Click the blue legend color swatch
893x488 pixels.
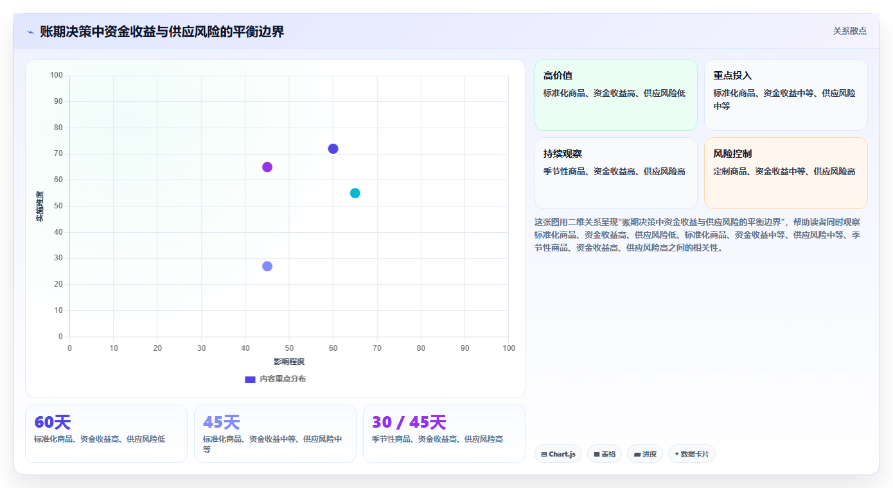pyautogui.click(x=250, y=379)
